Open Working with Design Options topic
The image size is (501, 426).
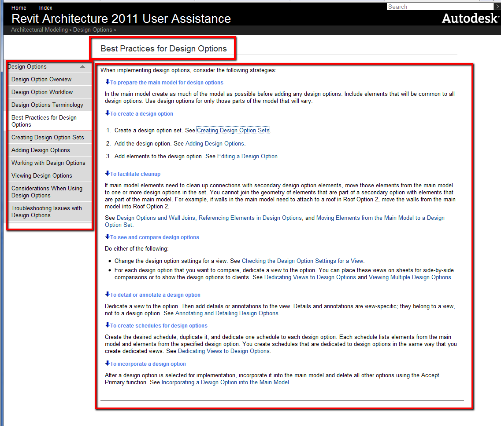[x=49, y=163]
